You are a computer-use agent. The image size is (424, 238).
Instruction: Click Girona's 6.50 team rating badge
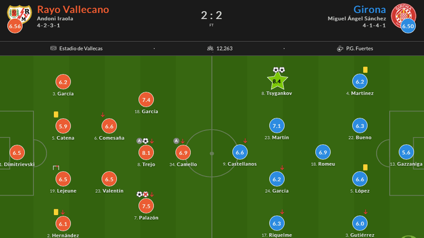pos(408,26)
